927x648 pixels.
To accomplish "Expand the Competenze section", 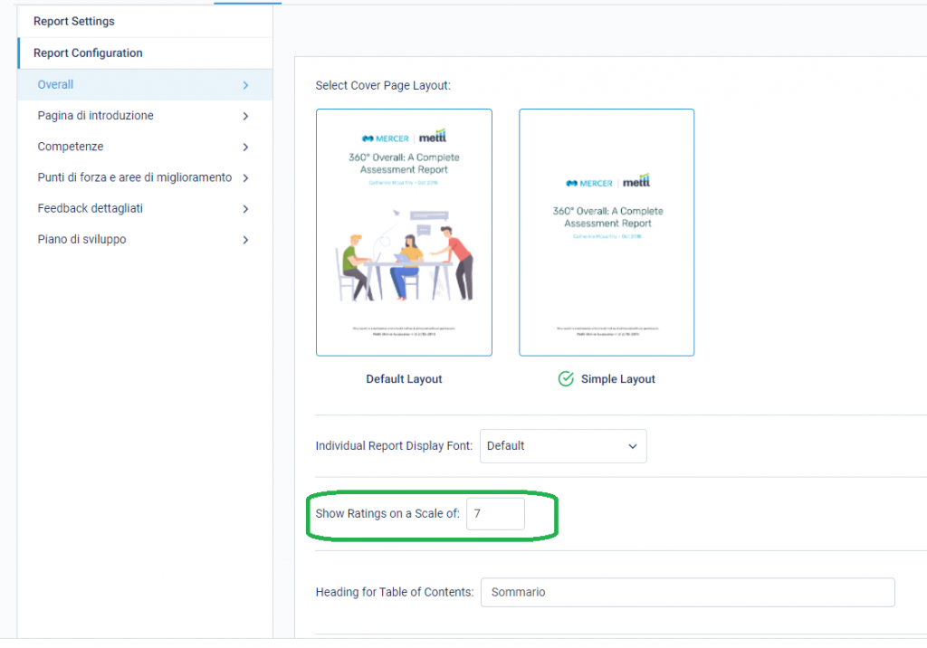I will [x=244, y=146].
